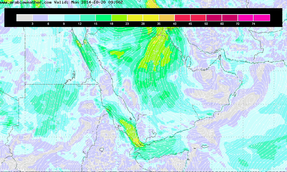Viewport: 287px width, 172px height.
Task: Select the lavender swatch between 3 and 6
Action: [40, 18]
